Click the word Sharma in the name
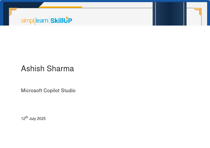Screen dimensions: 210x148 [x=60, y=69]
